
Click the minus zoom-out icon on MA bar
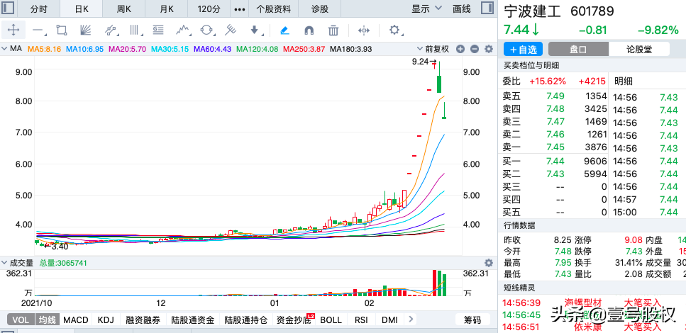click(474, 49)
